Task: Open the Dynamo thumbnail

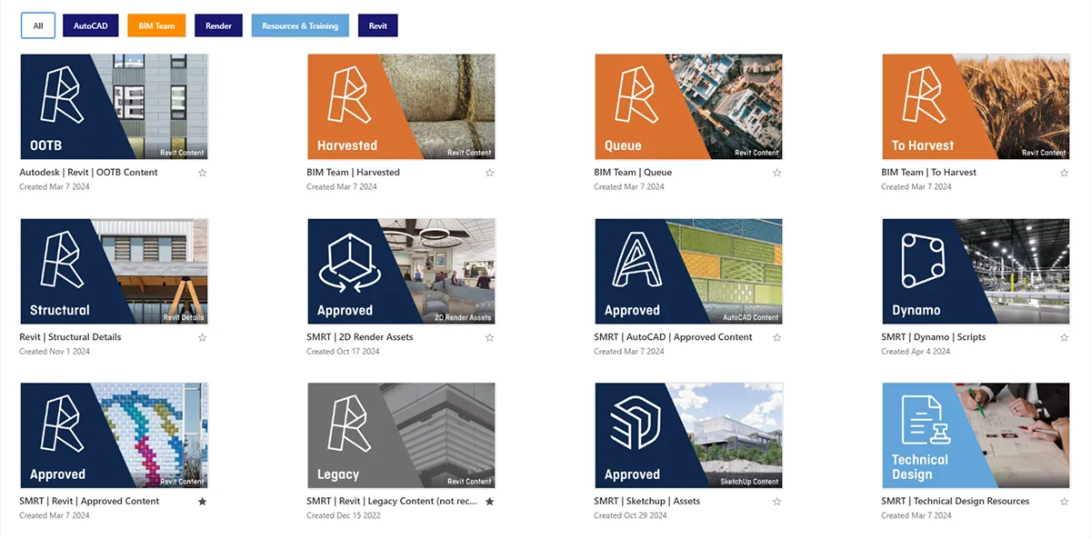Action: [976, 271]
